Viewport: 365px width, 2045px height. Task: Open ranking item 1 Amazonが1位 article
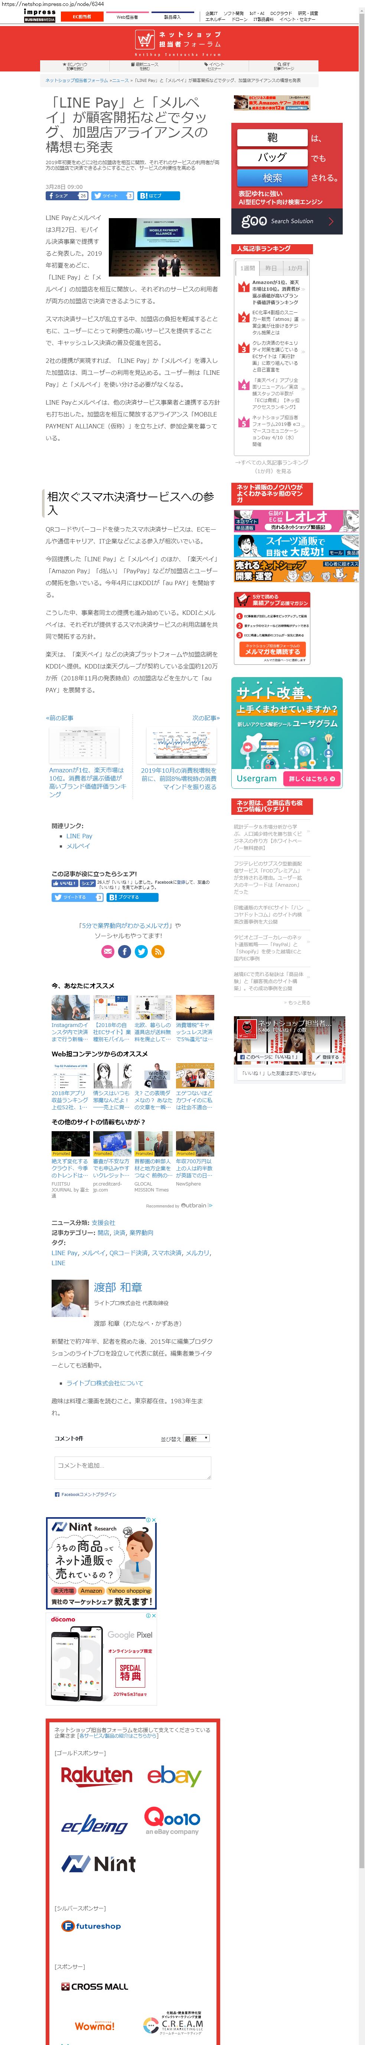pyautogui.click(x=275, y=292)
